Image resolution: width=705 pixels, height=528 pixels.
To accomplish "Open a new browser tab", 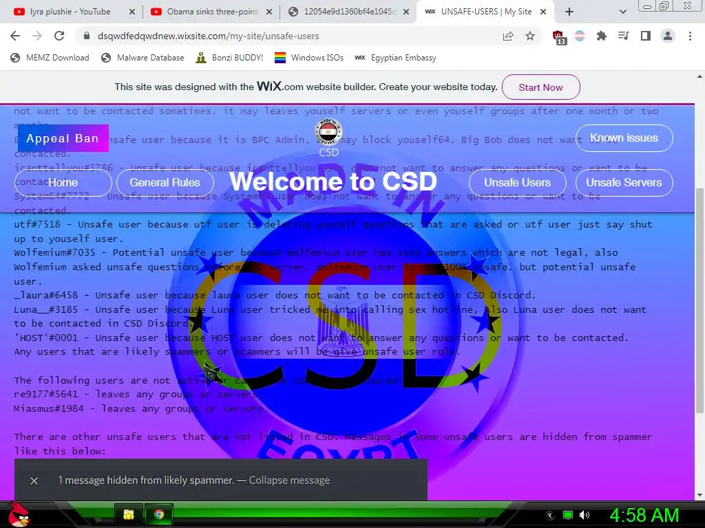I will (569, 12).
